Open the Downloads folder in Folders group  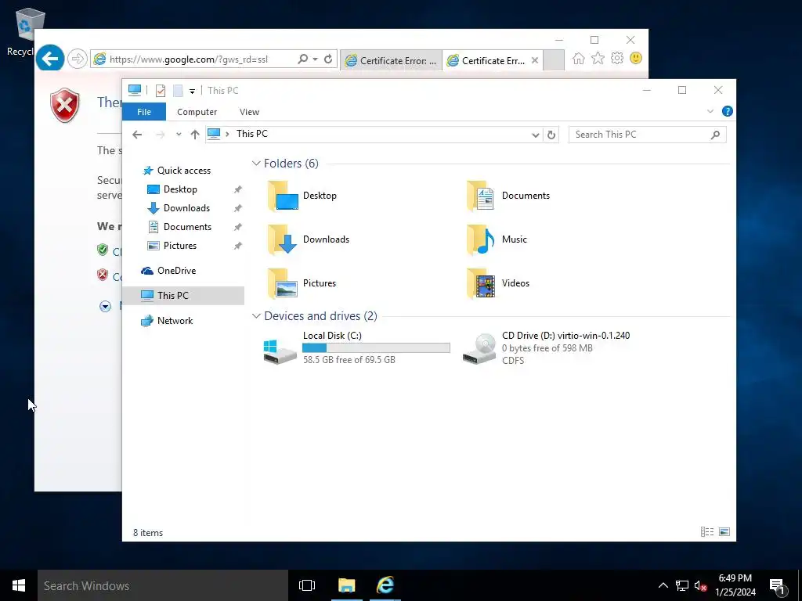pyautogui.click(x=308, y=239)
